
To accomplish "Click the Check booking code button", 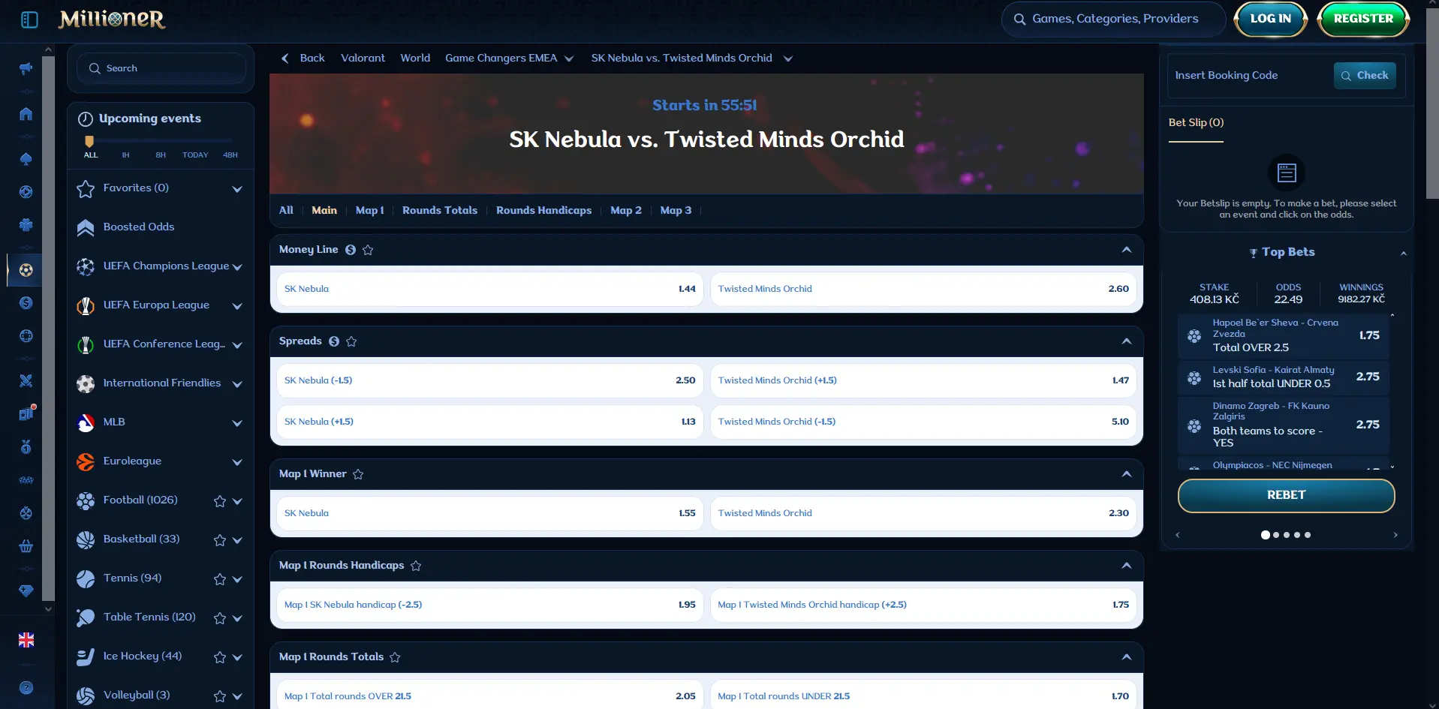I will pyautogui.click(x=1365, y=75).
